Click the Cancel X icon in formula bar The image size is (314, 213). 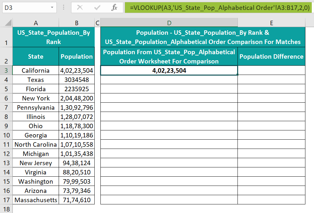tap(80, 8)
